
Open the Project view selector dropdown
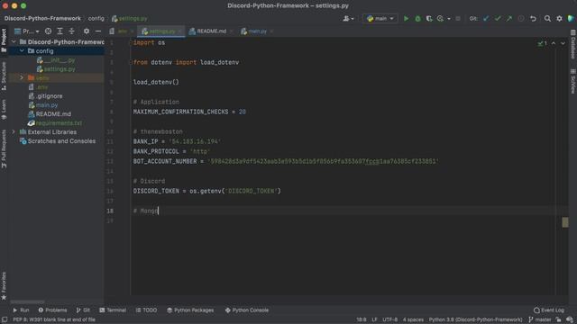click(26, 31)
